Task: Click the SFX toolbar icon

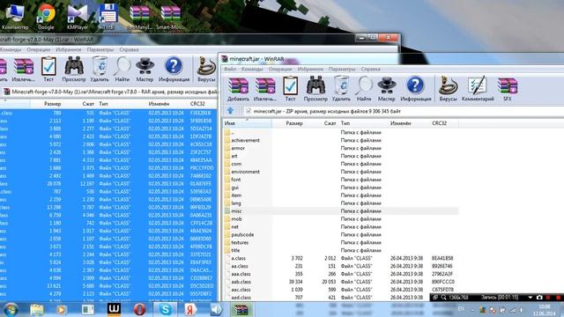Action: tap(508, 89)
